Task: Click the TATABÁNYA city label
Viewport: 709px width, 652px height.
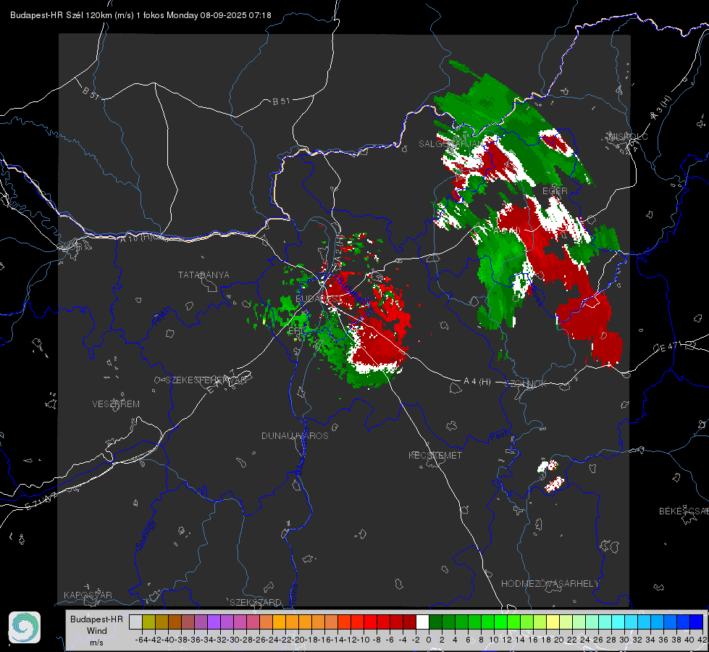Action: coord(204,275)
